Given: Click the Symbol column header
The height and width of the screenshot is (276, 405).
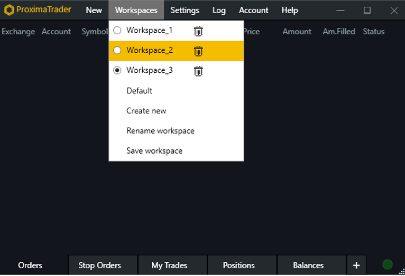Looking at the screenshot, I should coord(95,32).
